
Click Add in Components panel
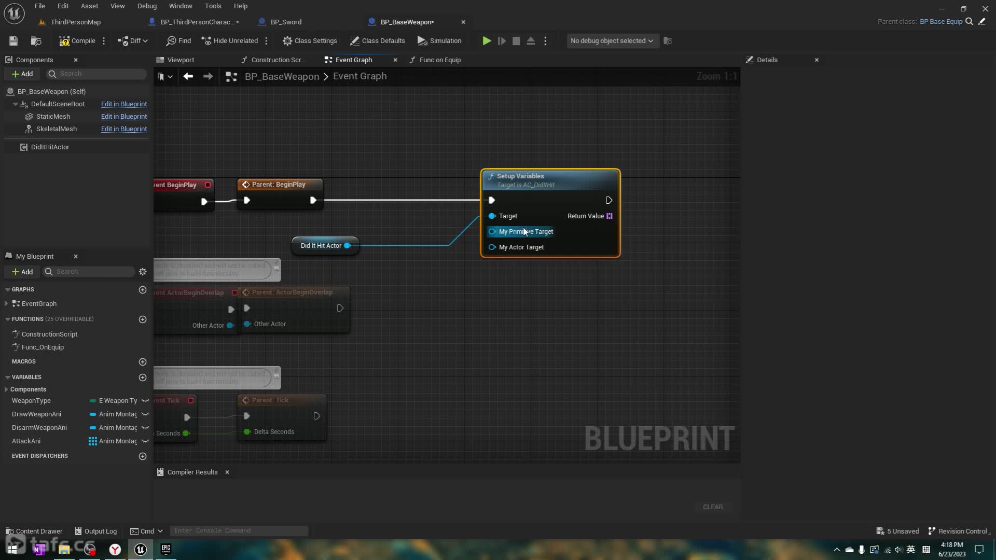click(22, 74)
